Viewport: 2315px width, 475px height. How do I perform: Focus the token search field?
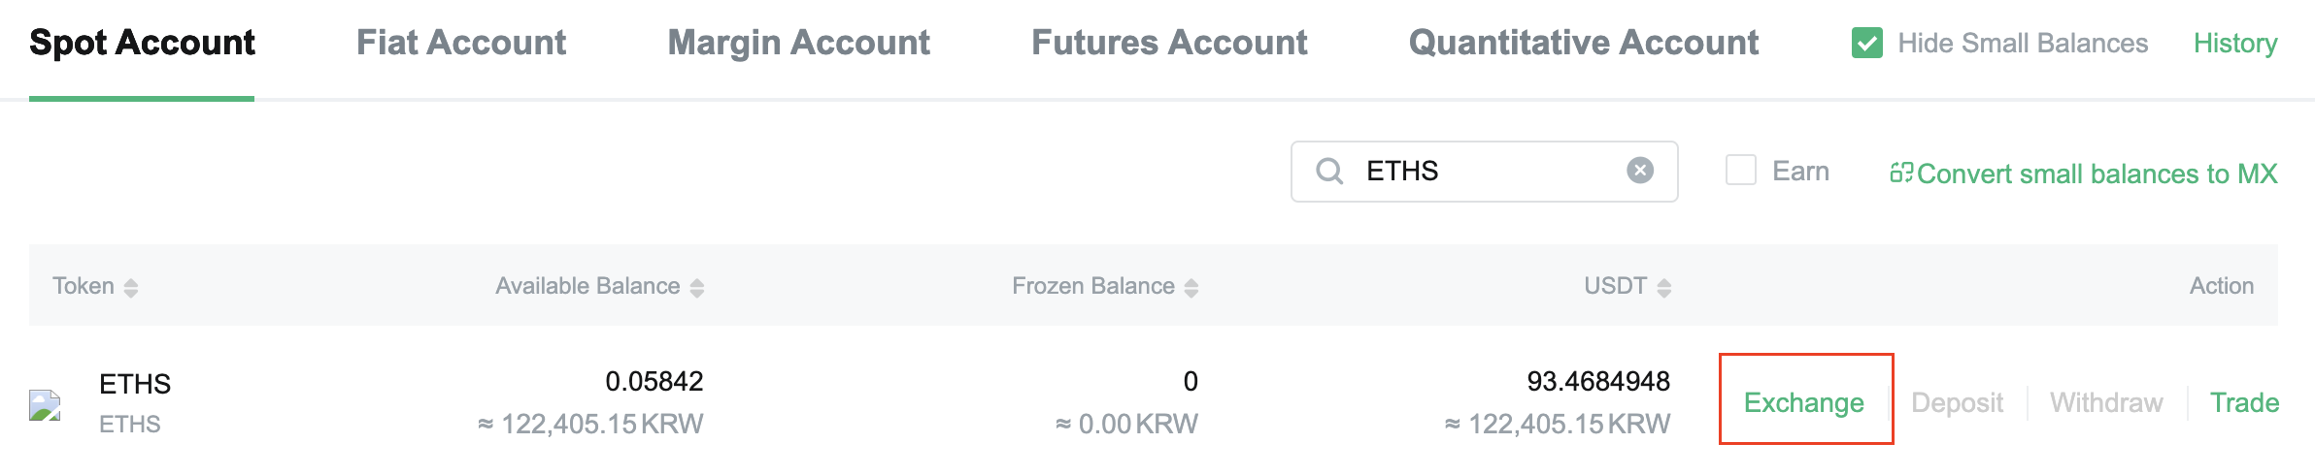pyautogui.click(x=1486, y=172)
